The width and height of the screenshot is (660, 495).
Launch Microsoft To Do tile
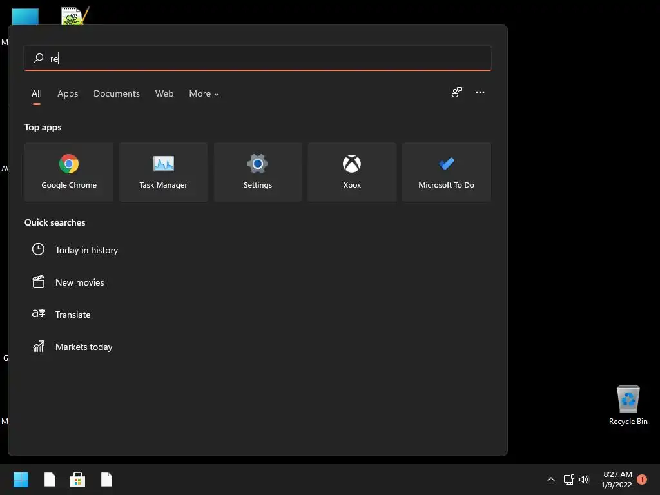446,171
